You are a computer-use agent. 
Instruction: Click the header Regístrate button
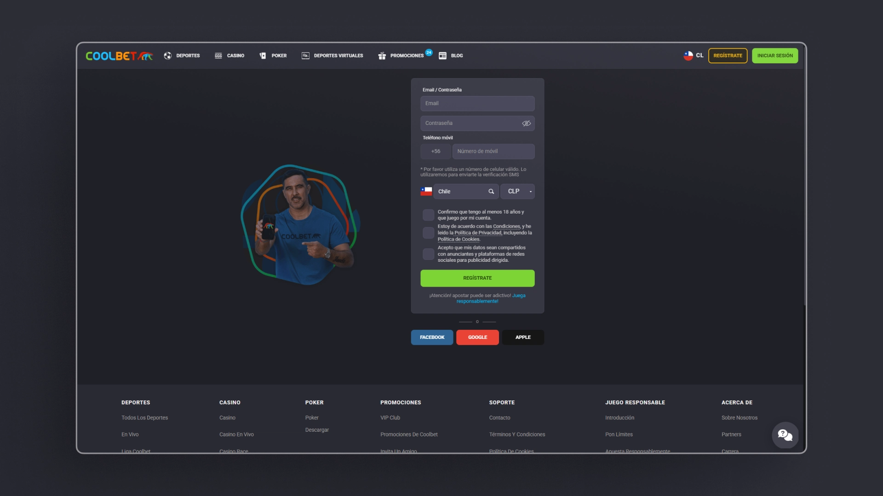tap(728, 56)
